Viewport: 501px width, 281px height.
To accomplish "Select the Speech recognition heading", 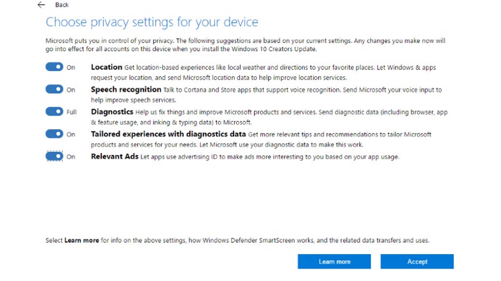I will click(x=126, y=89).
